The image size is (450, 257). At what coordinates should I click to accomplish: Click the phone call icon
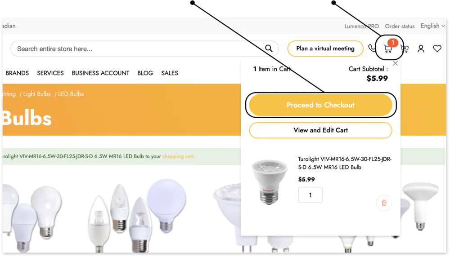[x=372, y=48]
